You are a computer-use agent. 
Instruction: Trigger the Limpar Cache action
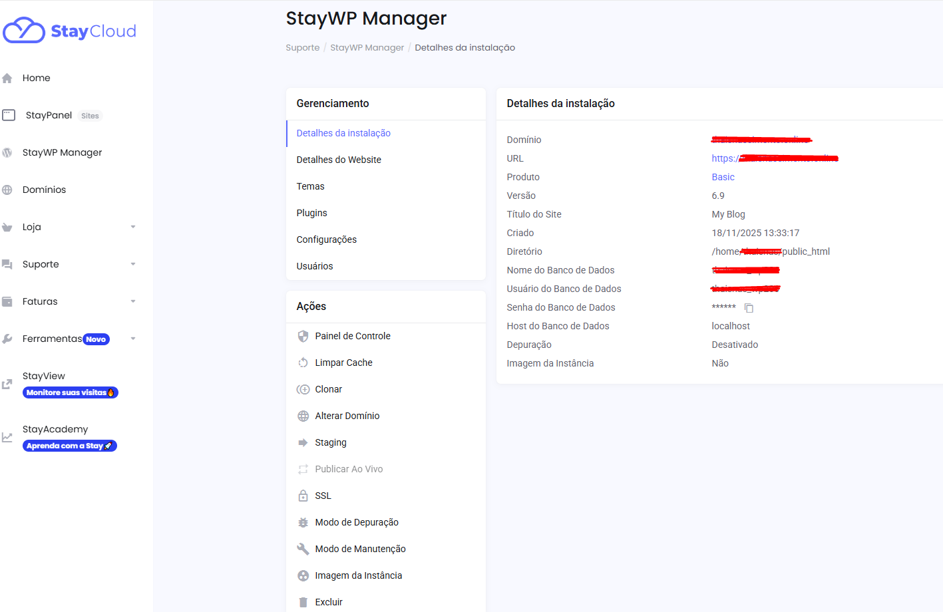coord(343,363)
